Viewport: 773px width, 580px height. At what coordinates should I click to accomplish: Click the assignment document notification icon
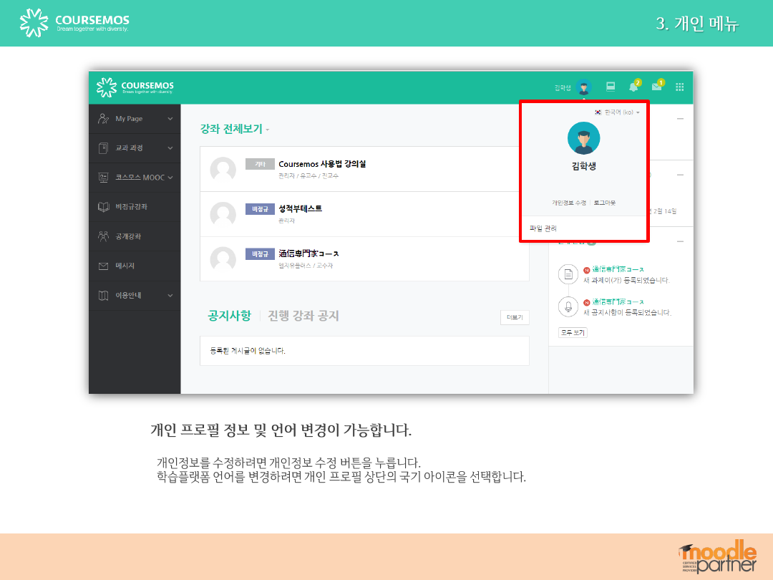(568, 274)
